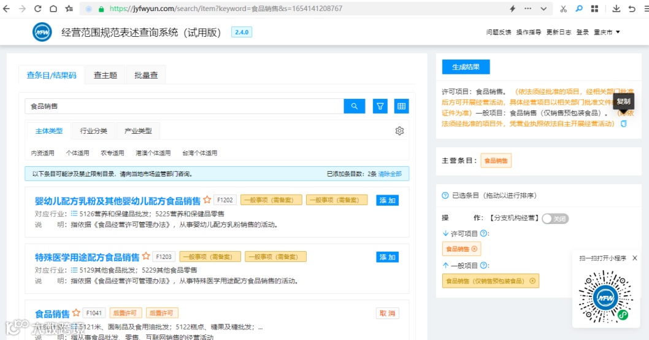Click the favorites star icon in toolbar
The height and width of the screenshot is (340, 649).
click(x=69, y=9)
